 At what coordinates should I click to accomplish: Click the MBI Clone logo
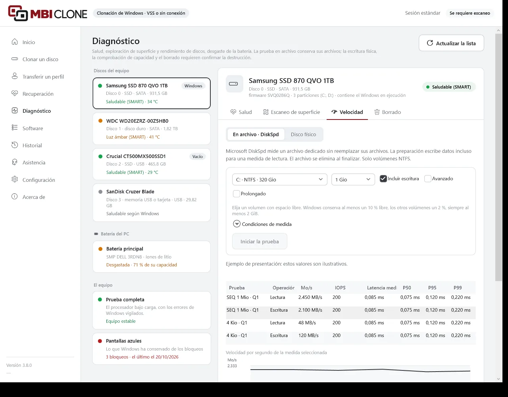tap(48, 13)
